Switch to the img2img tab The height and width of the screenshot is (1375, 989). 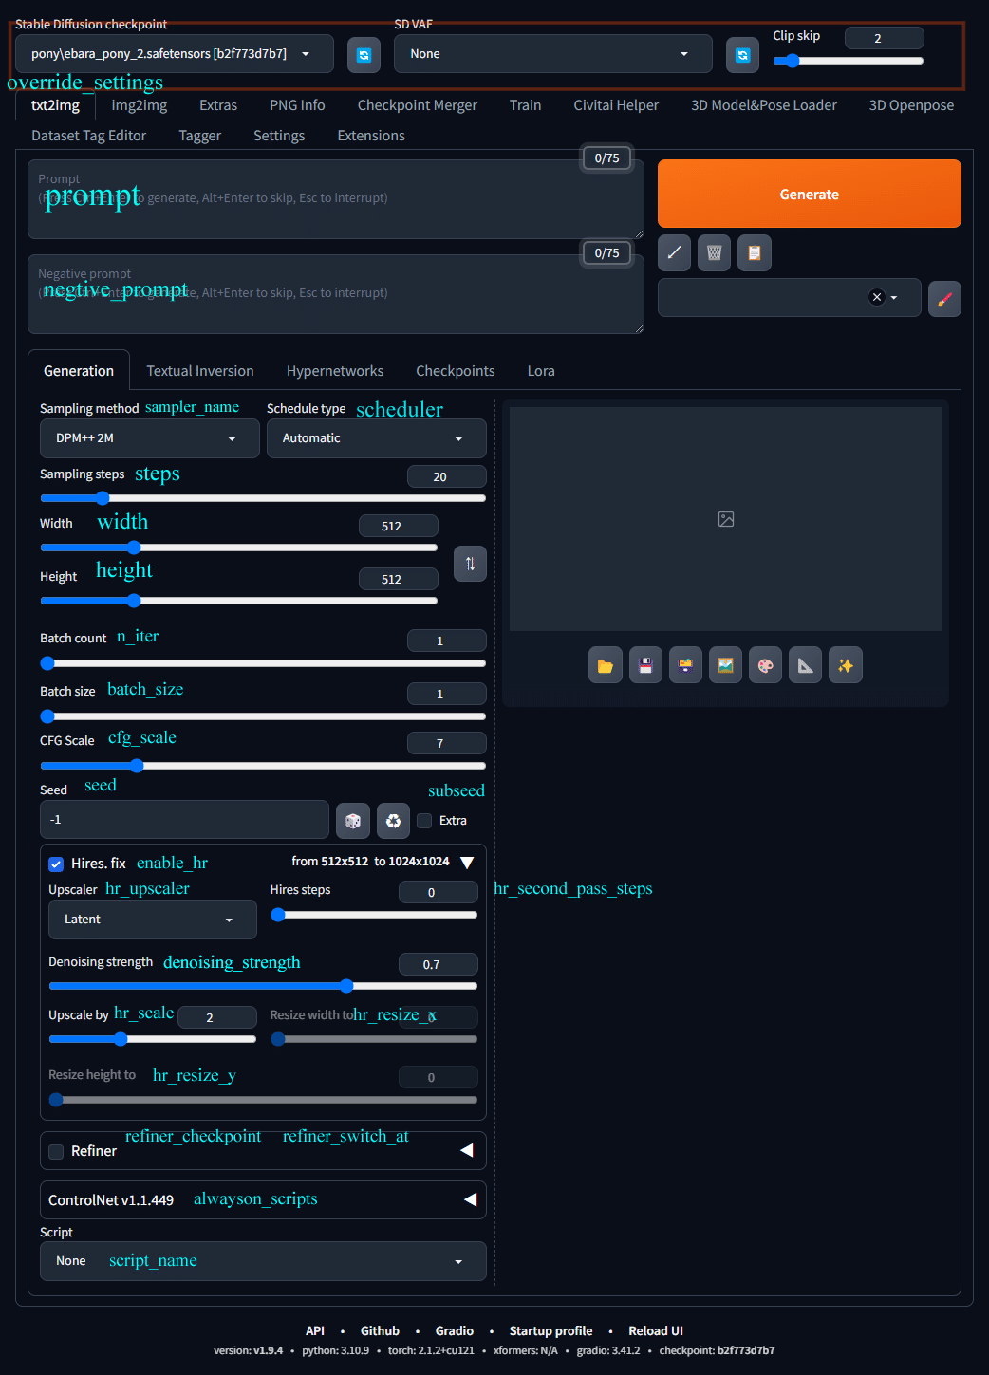tap(139, 105)
